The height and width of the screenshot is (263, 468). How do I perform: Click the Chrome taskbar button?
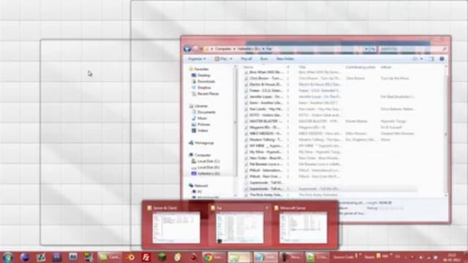(214, 257)
